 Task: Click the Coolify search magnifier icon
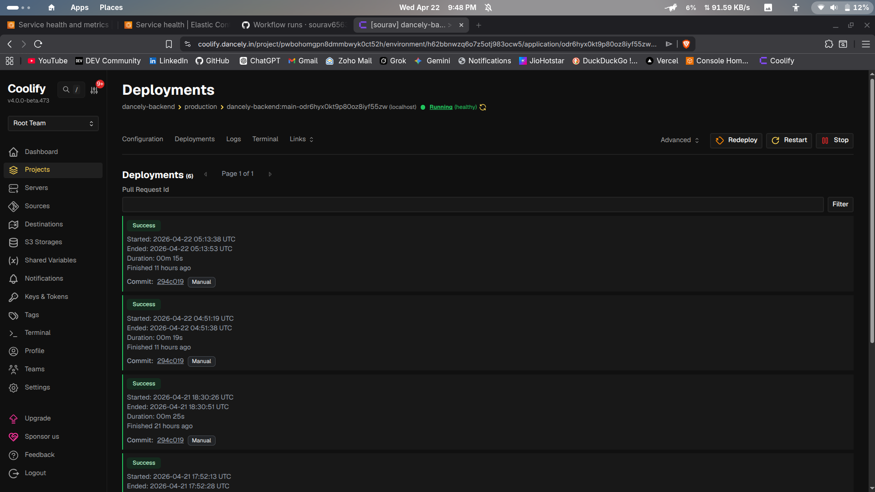point(66,90)
